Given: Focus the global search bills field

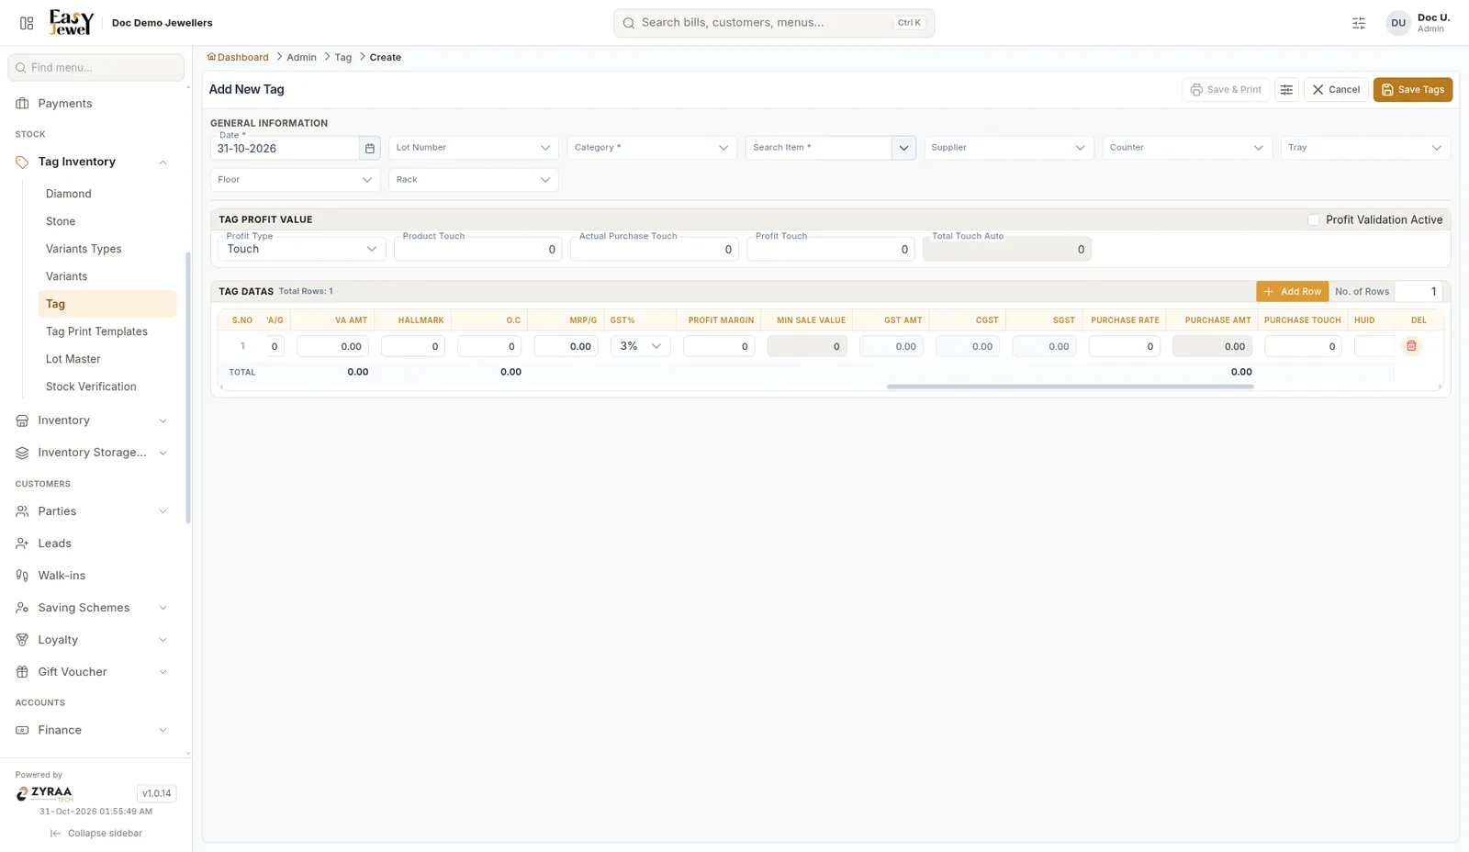Looking at the screenshot, I should point(774,23).
